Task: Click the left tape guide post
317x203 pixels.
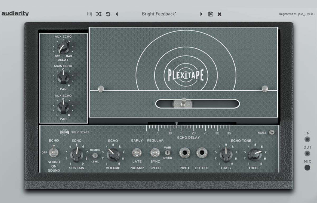Action: (x=100, y=89)
